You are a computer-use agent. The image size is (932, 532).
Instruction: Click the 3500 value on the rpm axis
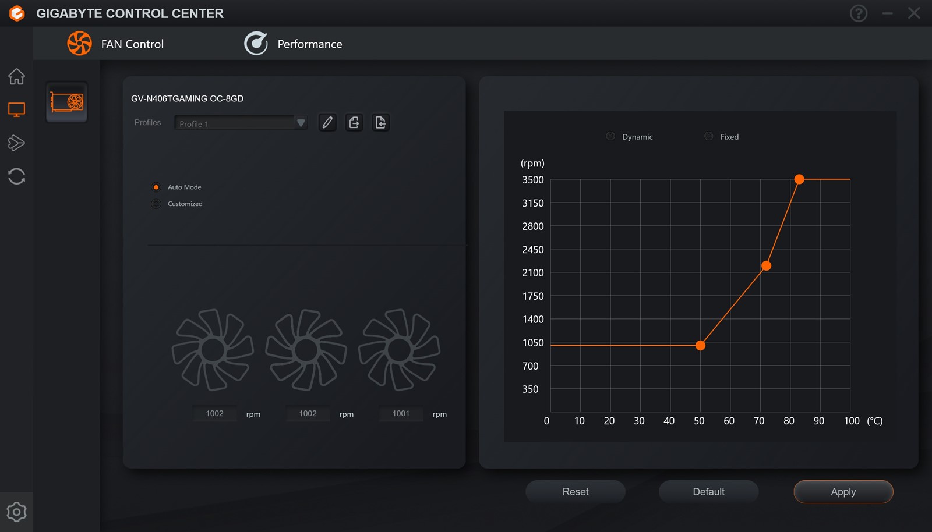(533, 180)
